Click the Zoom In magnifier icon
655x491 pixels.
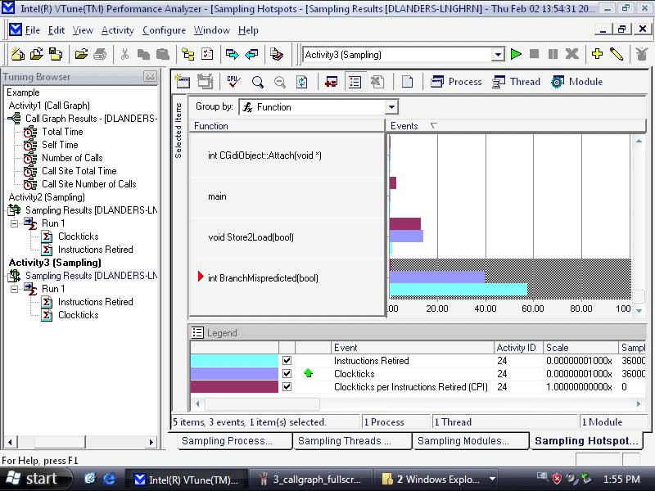[x=258, y=82]
